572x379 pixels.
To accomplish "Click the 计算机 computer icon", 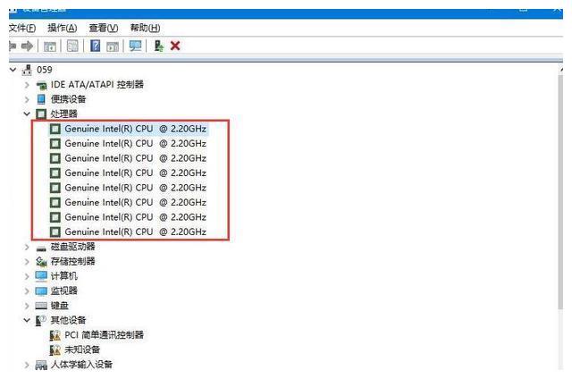I will click(x=41, y=276).
